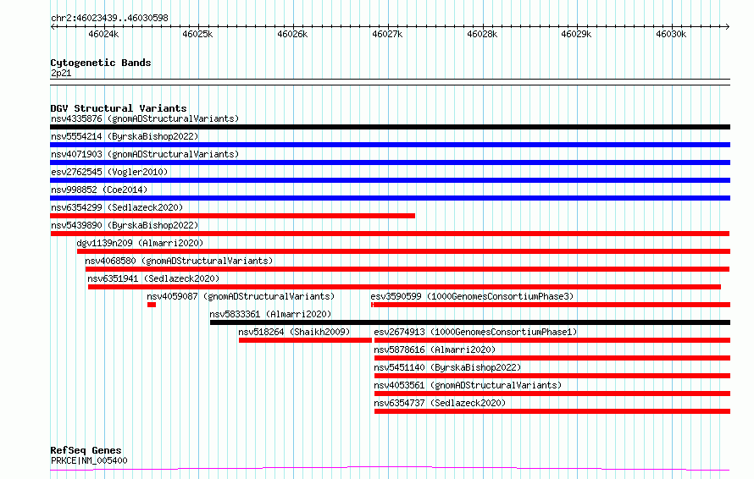Select the red bar under nsv5439890
754x479 pixels.
coord(390,234)
